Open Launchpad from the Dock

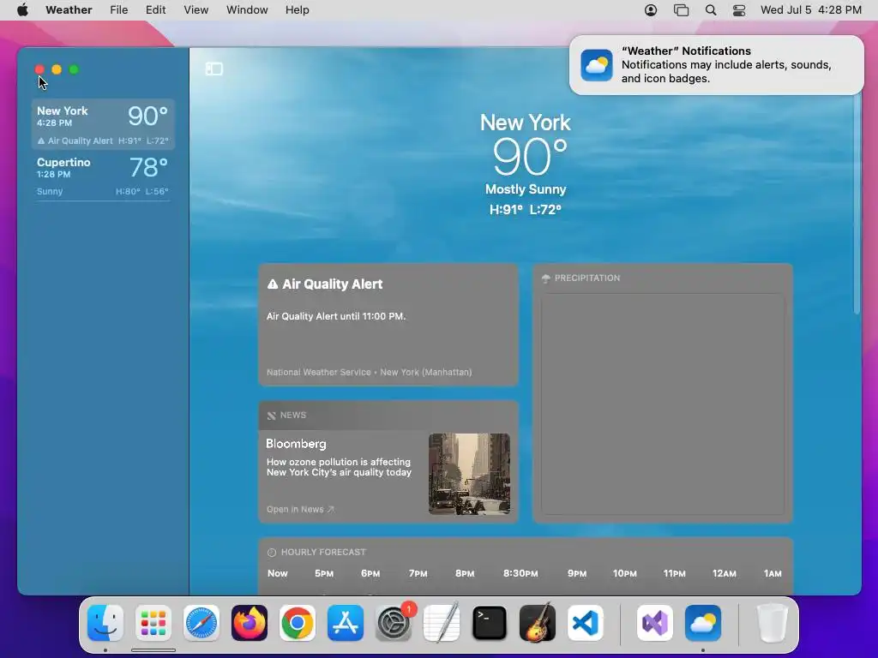153,623
